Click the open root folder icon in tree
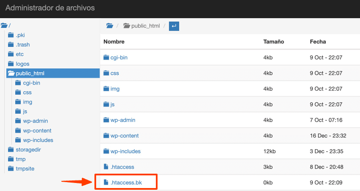The height and width of the screenshot is (191, 360). click(x=4, y=25)
